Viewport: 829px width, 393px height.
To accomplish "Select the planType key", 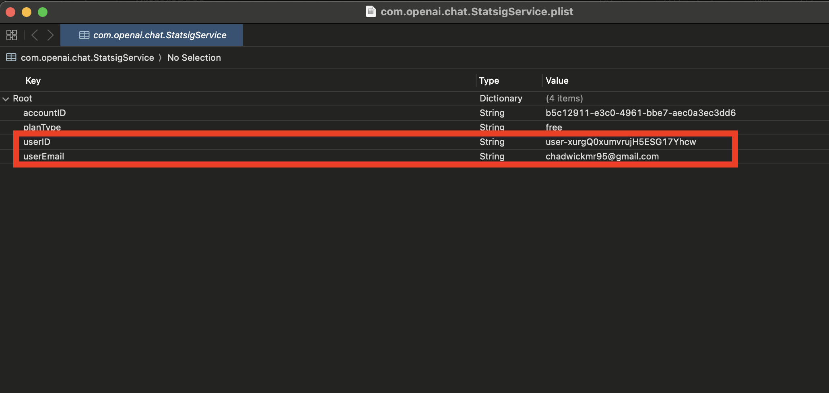I will click(x=42, y=127).
